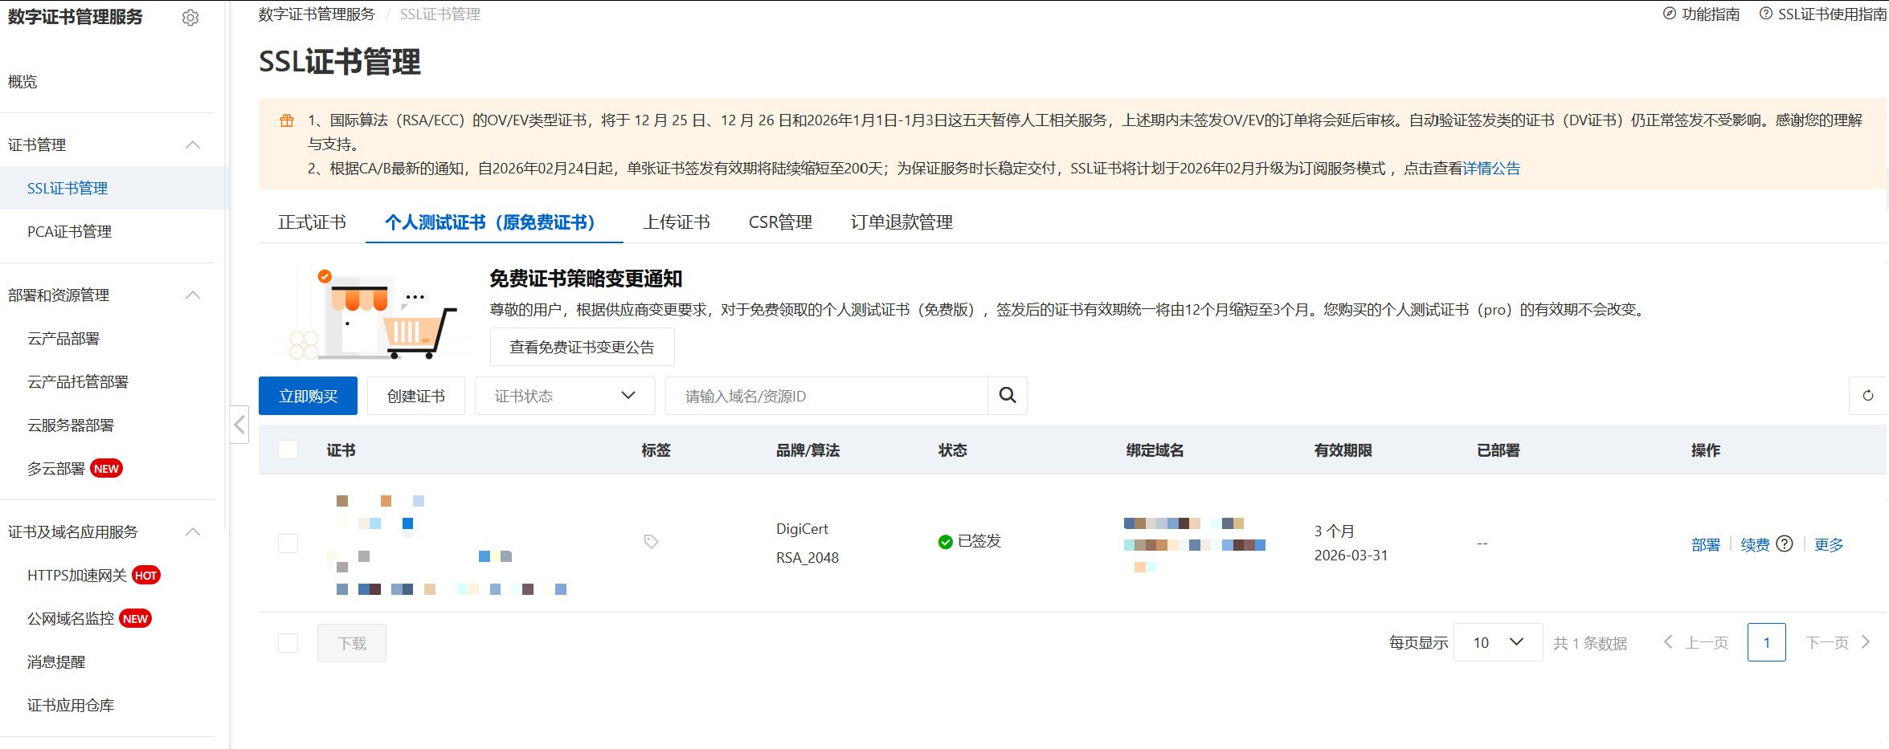
Task: Click the search magnifier icon
Action: tap(1007, 395)
